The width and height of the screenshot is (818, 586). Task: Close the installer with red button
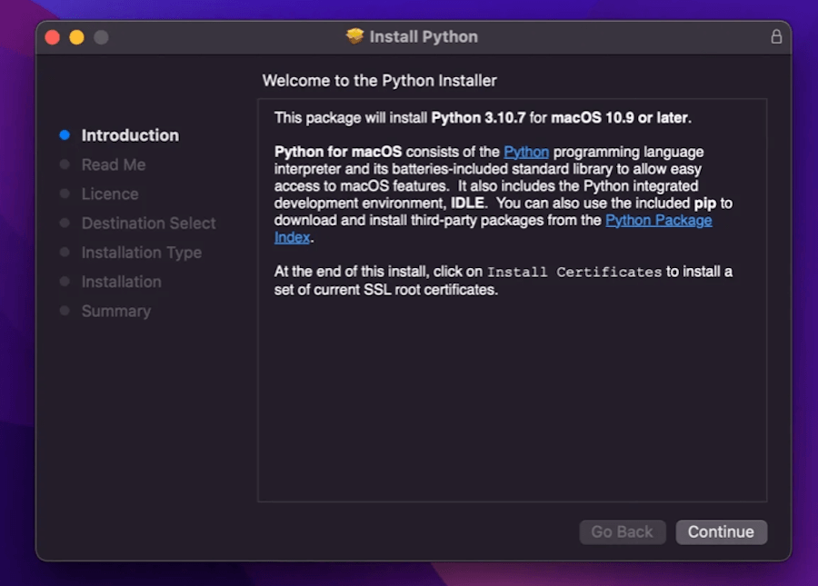coord(52,37)
